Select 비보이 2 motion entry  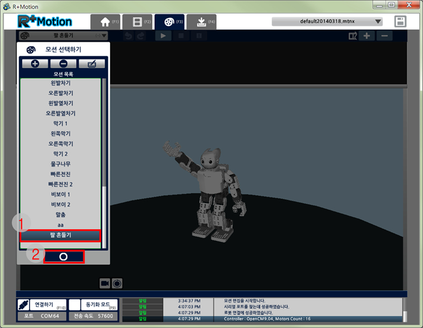point(61,204)
